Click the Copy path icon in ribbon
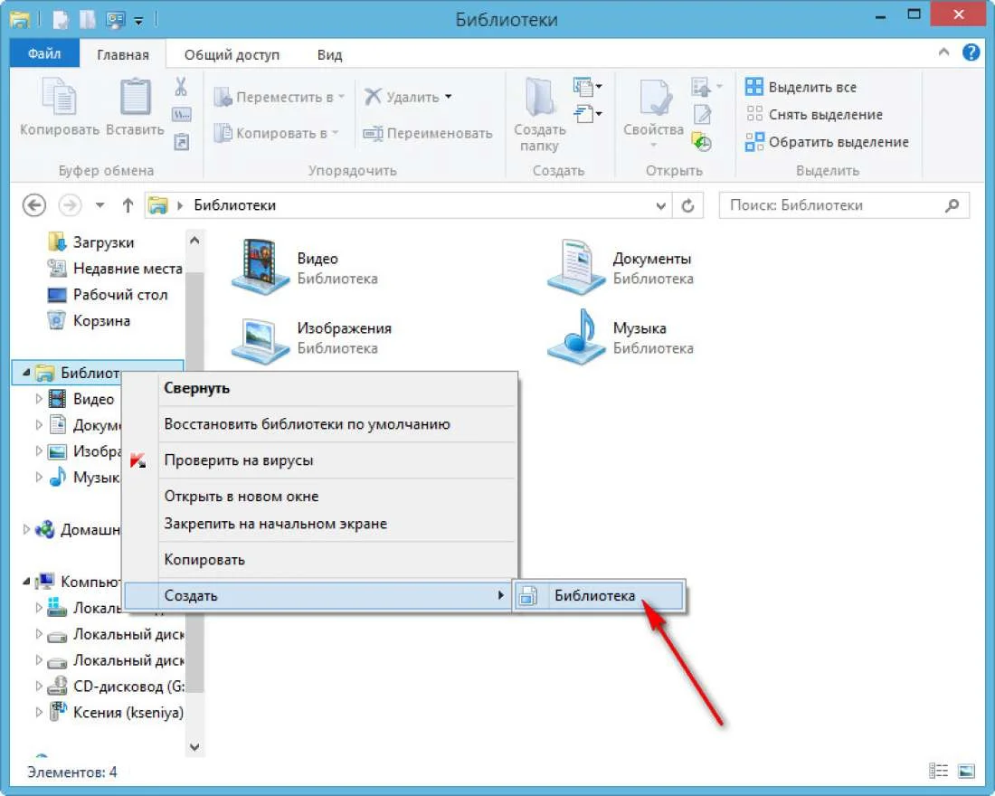 point(182,115)
